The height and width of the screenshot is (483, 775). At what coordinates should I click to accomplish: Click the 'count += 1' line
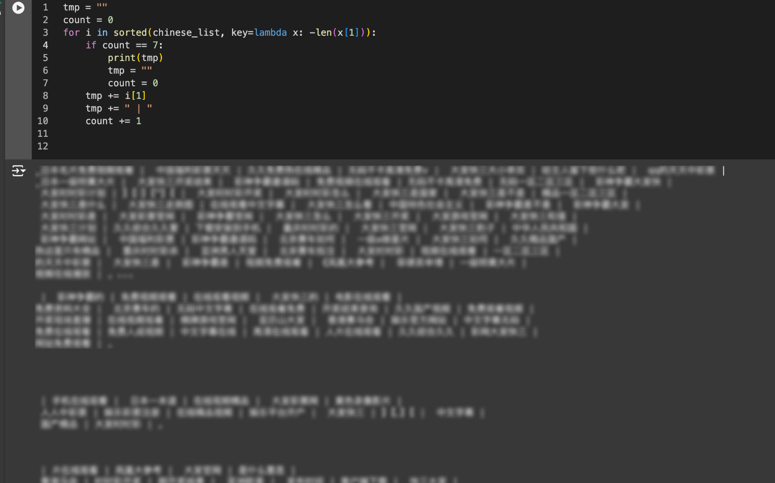pyautogui.click(x=113, y=121)
